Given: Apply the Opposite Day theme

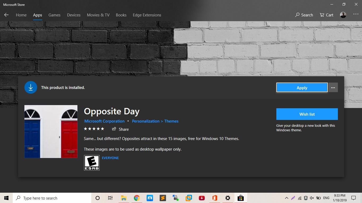Looking at the screenshot, I should coord(302,87).
